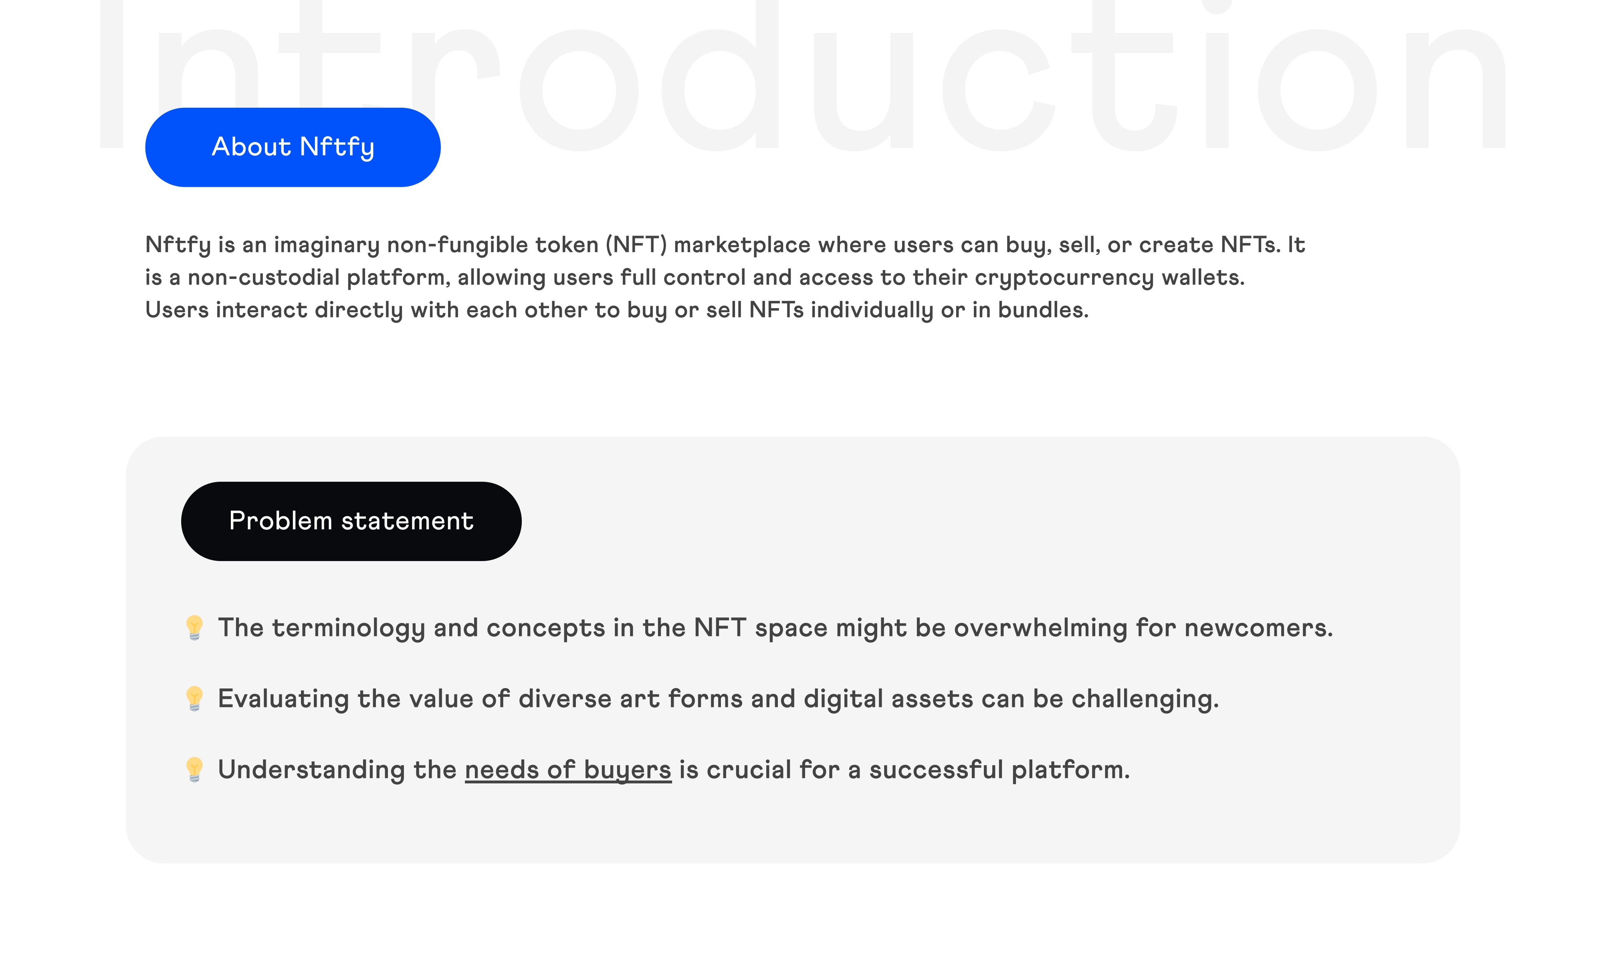Click the line starting "Nftfy is an imaginary"

click(725, 245)
